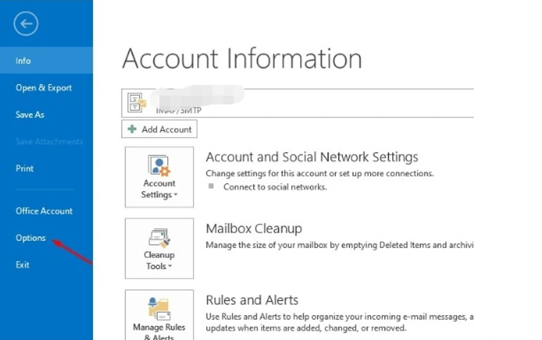Click the Use Rules and Alerts description text

pyautogui.click(x=339, y=322)
